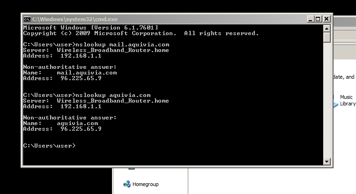Close the command prompt window
The image size is (356, 194).
coord(326,19)
